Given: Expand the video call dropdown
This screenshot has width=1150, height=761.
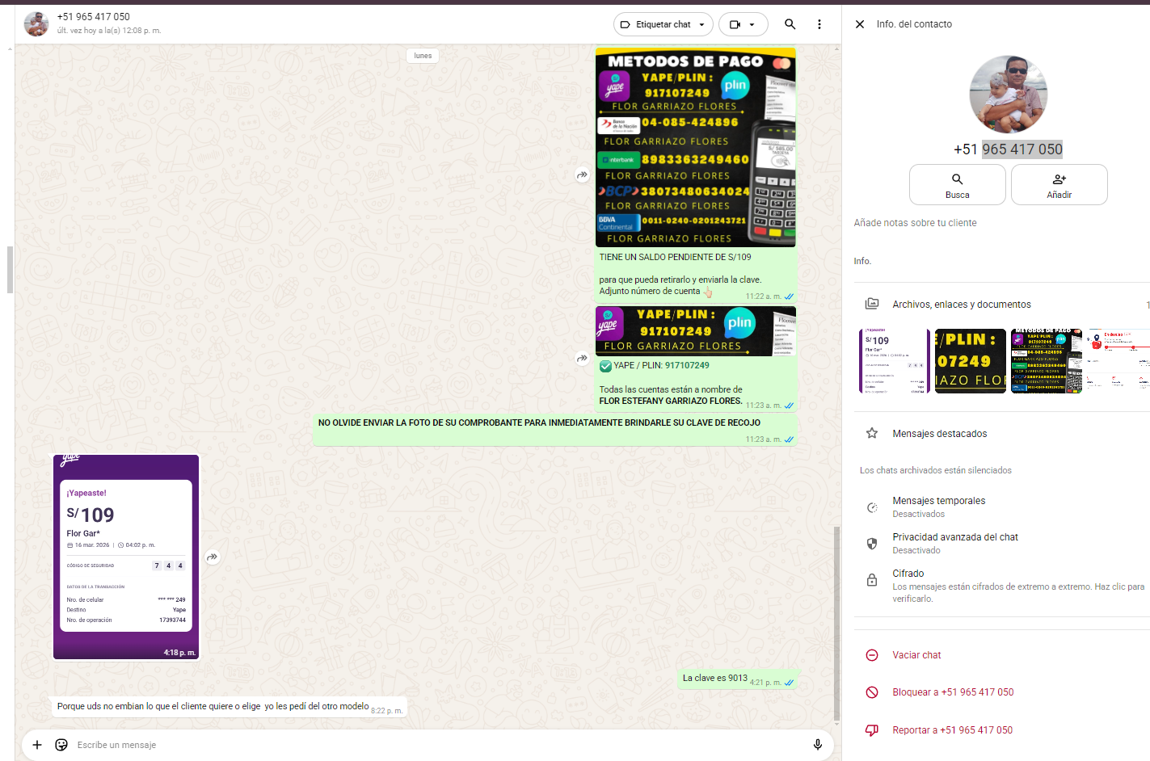Looking at the screenshot, I should [x=743, y=24].
